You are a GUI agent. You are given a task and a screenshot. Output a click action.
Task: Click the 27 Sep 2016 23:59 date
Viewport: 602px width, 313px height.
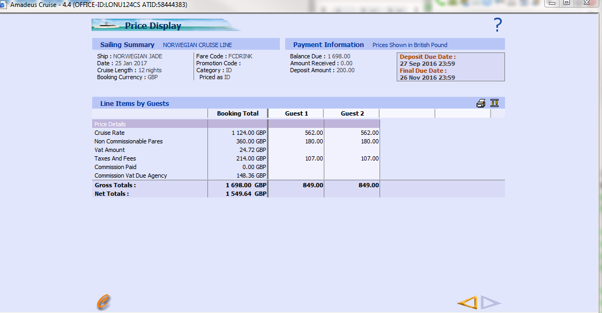pos(427,64)
